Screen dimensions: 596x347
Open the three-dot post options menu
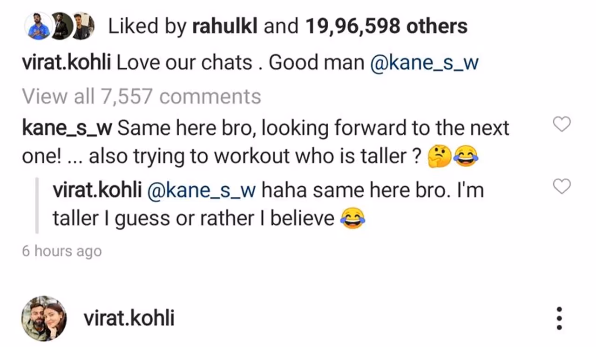pos(560,319)
